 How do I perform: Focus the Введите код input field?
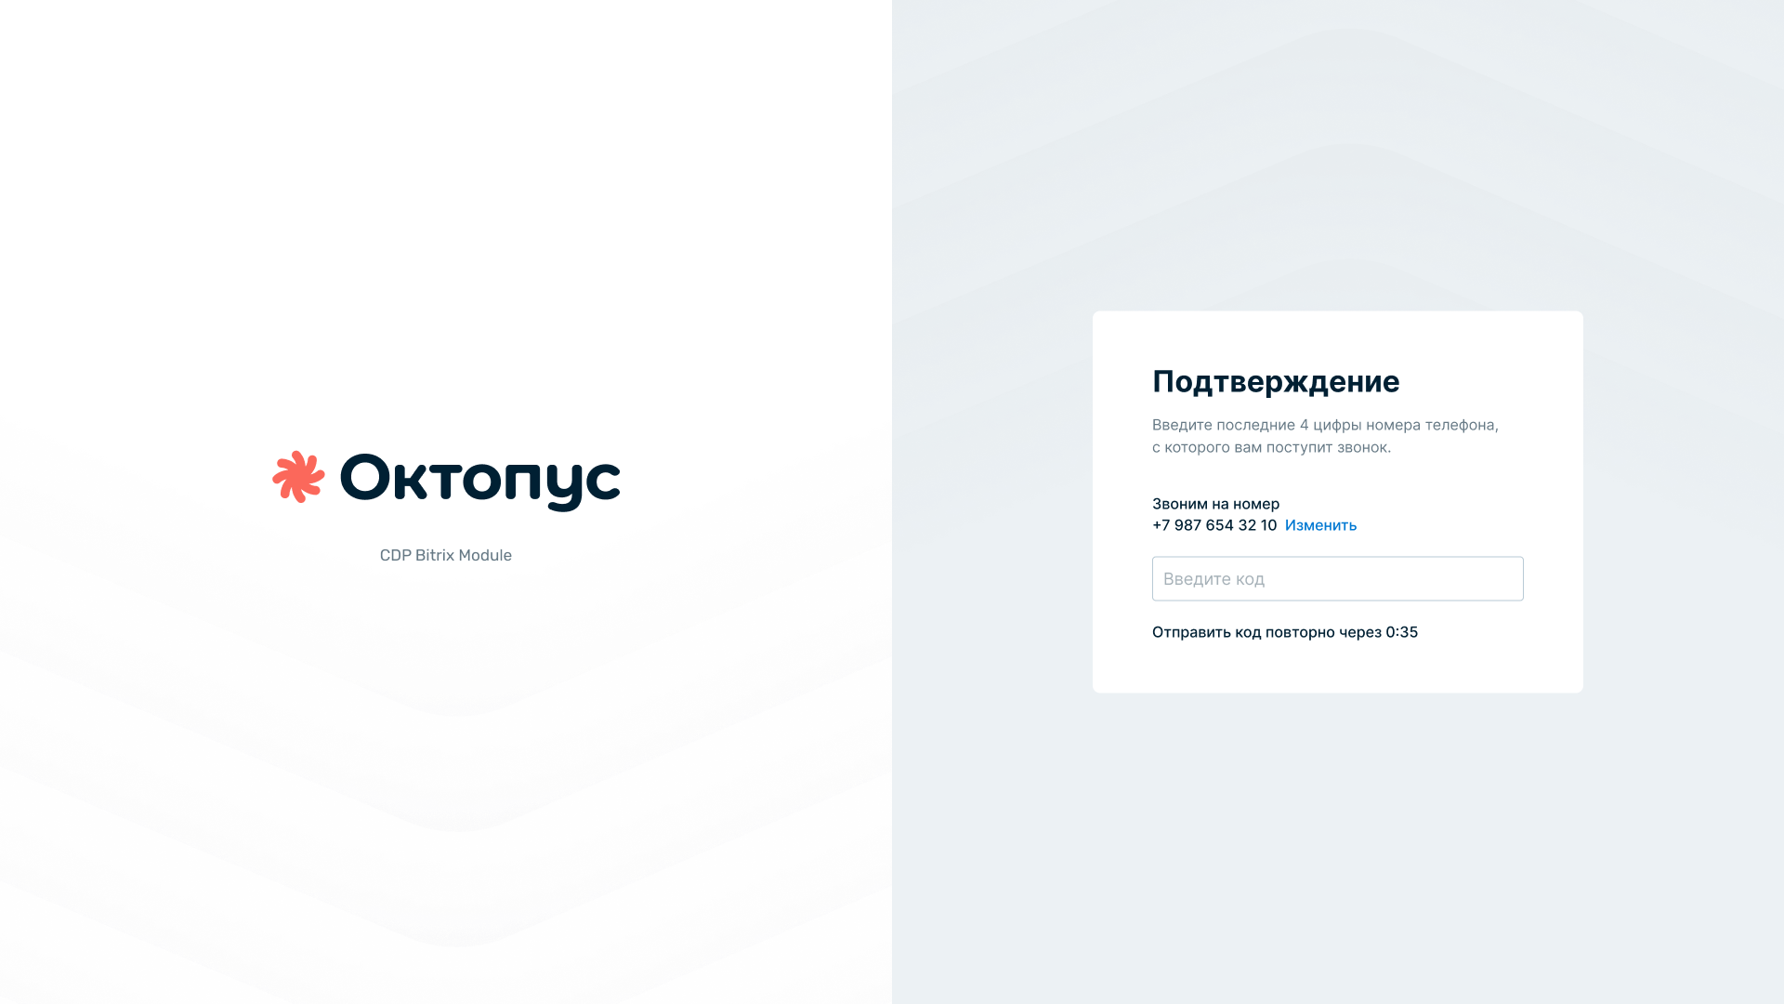[1337, 578]
